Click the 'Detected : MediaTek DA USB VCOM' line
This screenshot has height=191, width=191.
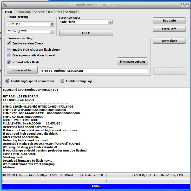(x=41, y=144)
